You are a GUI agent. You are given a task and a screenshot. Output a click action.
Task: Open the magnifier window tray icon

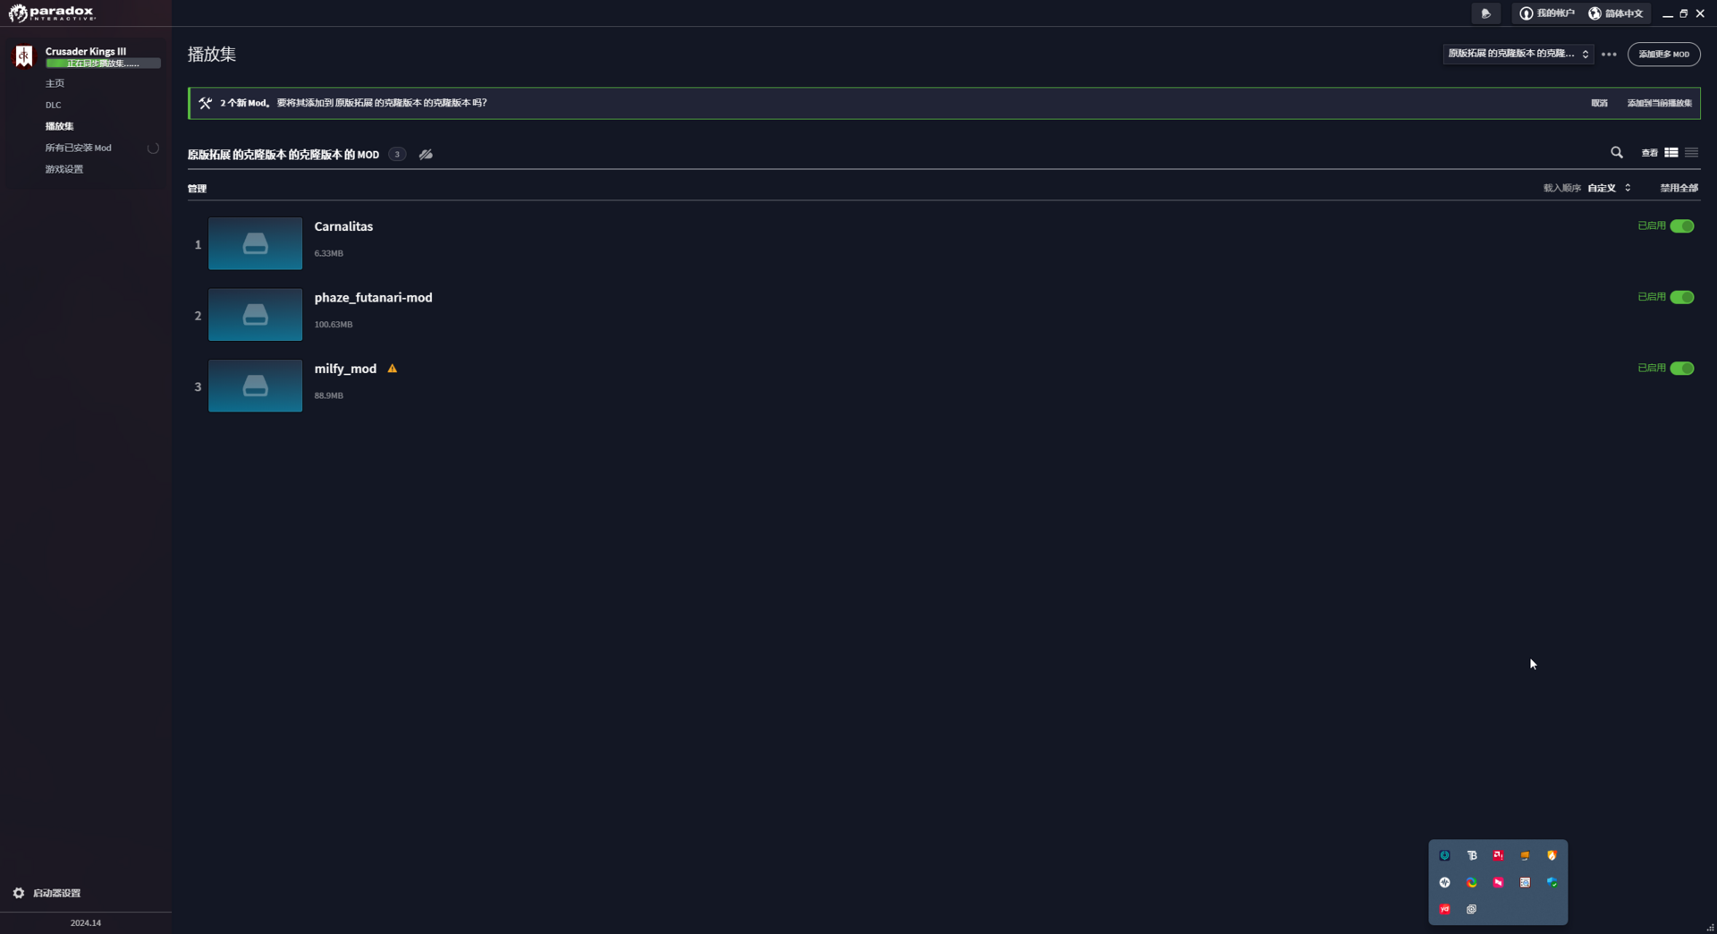point(1525,883)
